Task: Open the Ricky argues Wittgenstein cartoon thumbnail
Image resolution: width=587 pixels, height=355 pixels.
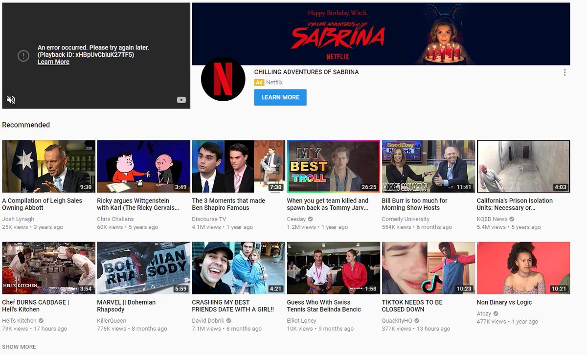Action: tap(144, 166)
